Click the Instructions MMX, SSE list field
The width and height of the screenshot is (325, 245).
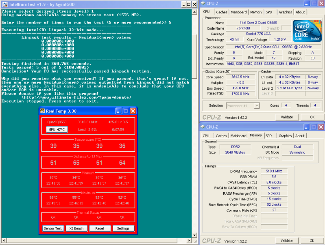(273, 64)
